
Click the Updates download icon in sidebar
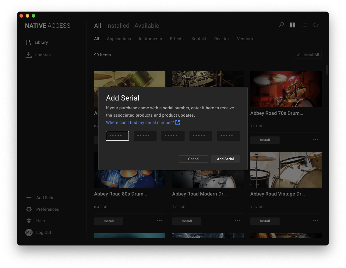coord(28,55)
